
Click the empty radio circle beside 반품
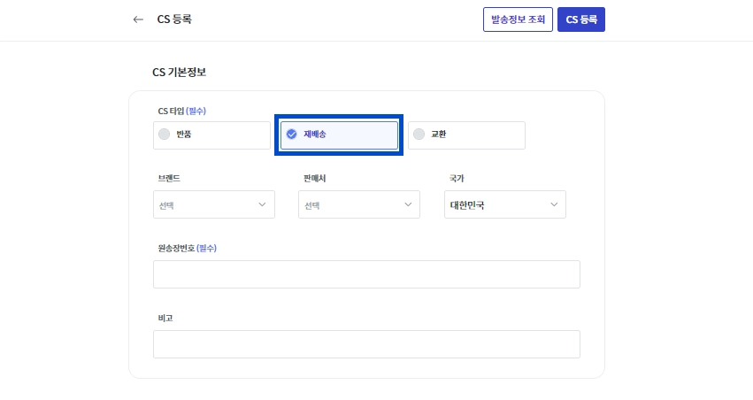164,135
